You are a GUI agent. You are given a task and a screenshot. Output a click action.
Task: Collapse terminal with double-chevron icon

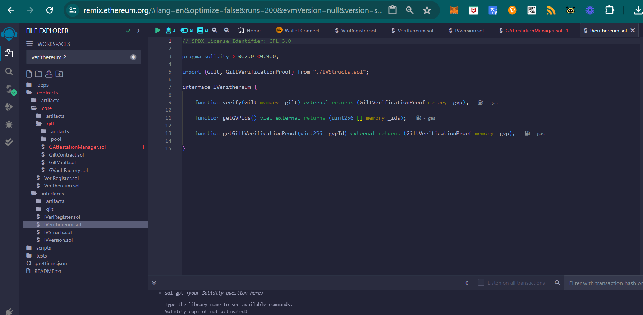pyautogui.click(x=154, y=283)
